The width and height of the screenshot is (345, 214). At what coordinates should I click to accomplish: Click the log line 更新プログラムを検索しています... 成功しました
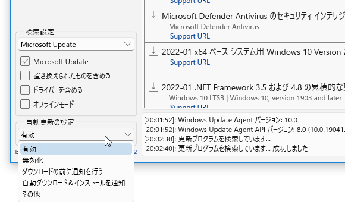pyautogui.click(x=226, y=149)
